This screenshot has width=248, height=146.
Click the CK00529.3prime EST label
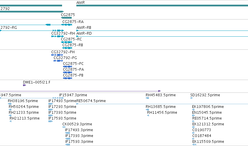77,124
